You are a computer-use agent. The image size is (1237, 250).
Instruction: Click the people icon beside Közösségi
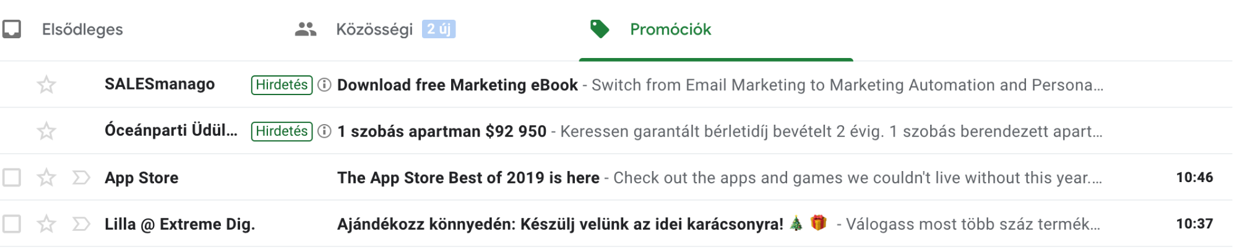tap(306, 29)
